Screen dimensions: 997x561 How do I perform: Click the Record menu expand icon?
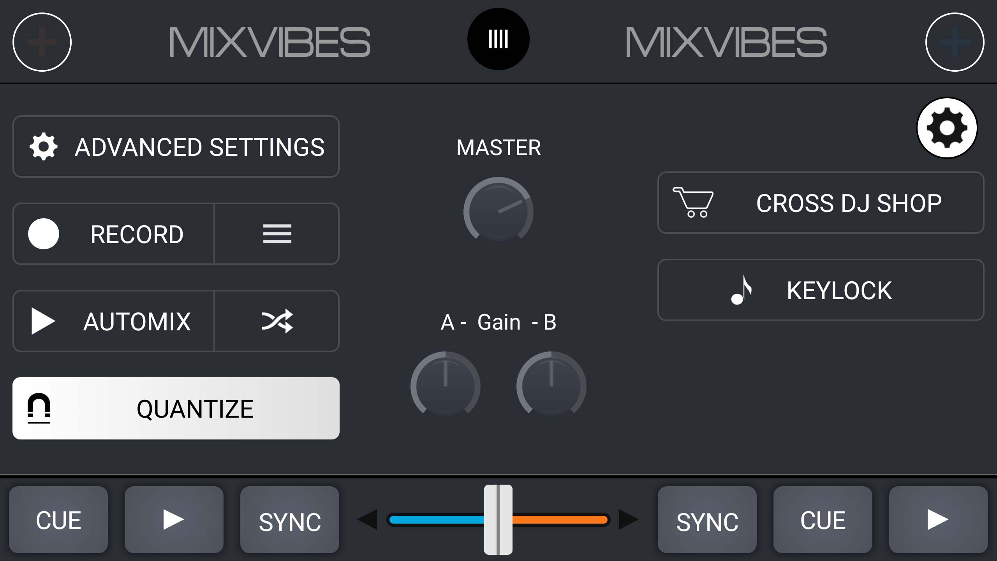click(x=277, y=234)
